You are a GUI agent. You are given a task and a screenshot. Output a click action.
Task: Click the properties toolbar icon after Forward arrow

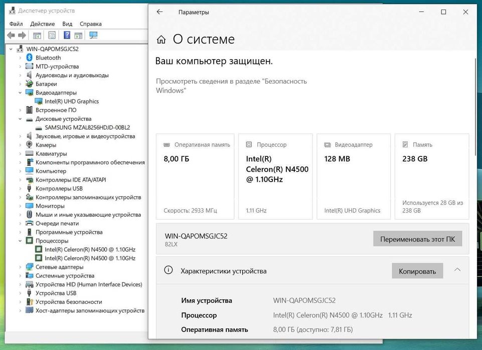(x=37, y=36)
